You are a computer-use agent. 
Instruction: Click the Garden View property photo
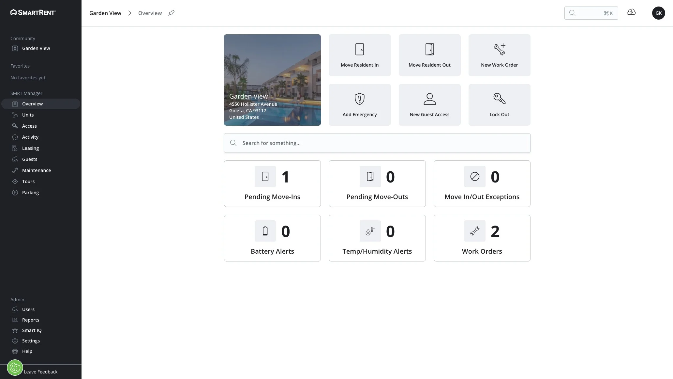pyautogui.click(x=272, y=80)
